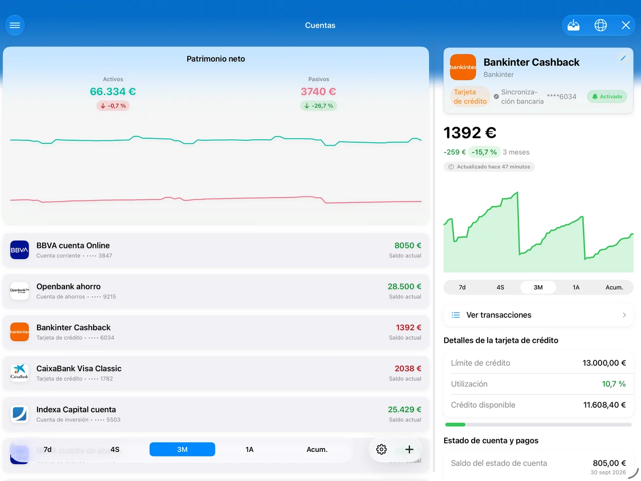This screenshot has width=641, height=481.
Task: Click the import inbox tray icon
Action: click(x=574, y=25)
